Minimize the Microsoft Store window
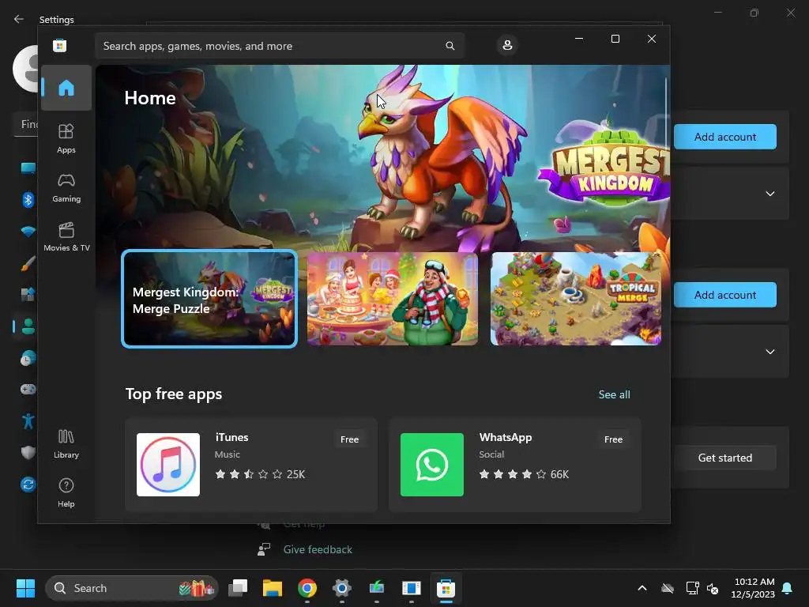Image resolution: width=809 pixels, height=607 pixels. pyautogui.click(x=579, y=39)
